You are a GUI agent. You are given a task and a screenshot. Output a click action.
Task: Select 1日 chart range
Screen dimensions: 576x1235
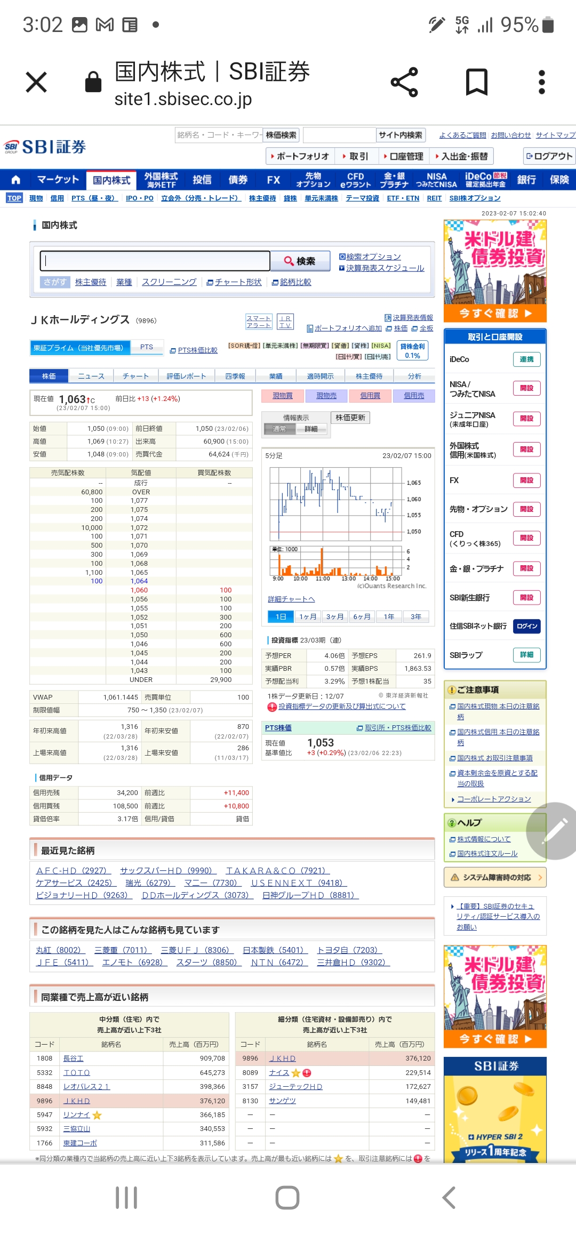[x=281, y=617]
